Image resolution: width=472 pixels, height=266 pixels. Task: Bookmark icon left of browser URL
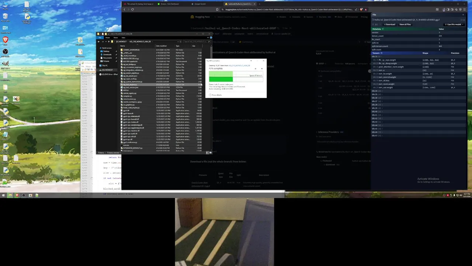pyautogui.click(x=217, y=9)
